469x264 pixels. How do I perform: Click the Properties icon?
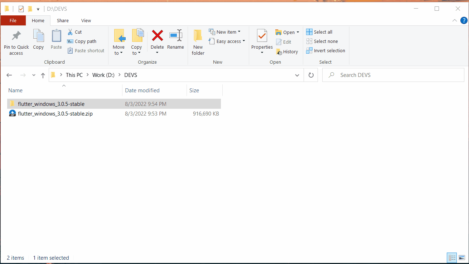tap(262, 36)
